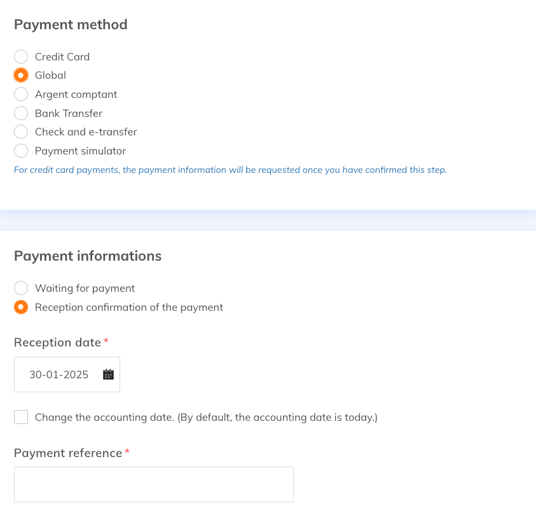
Task: Click the blue credit card payments note
Action: pos(230,170)
